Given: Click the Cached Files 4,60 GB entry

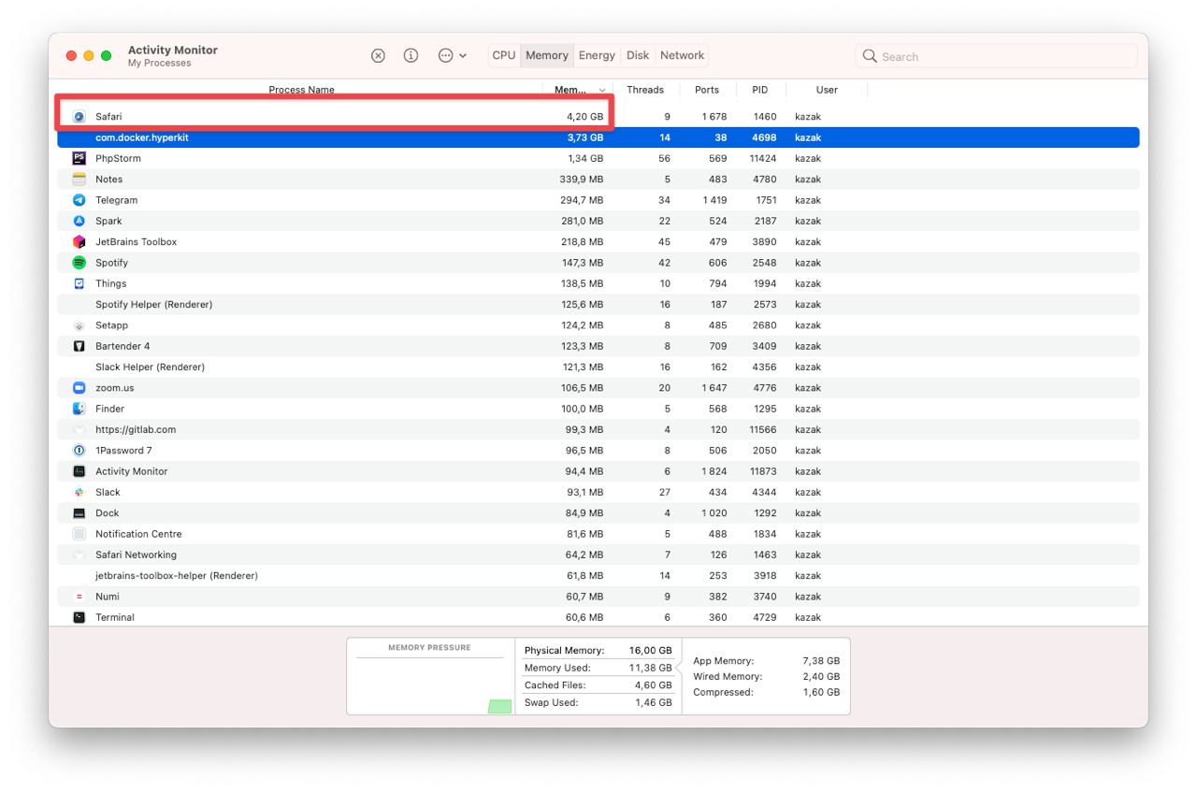Looking at the screenshot, I should [598, 685].
